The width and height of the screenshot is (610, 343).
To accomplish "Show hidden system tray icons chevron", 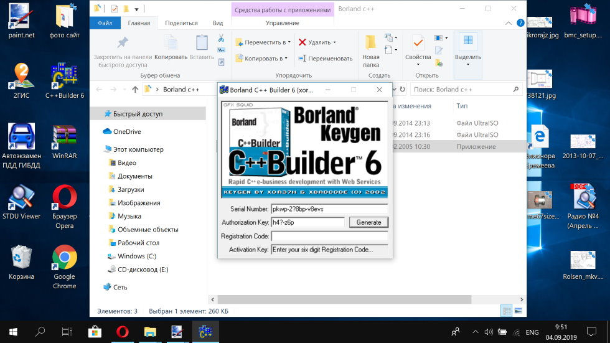I will pos(475,332).
